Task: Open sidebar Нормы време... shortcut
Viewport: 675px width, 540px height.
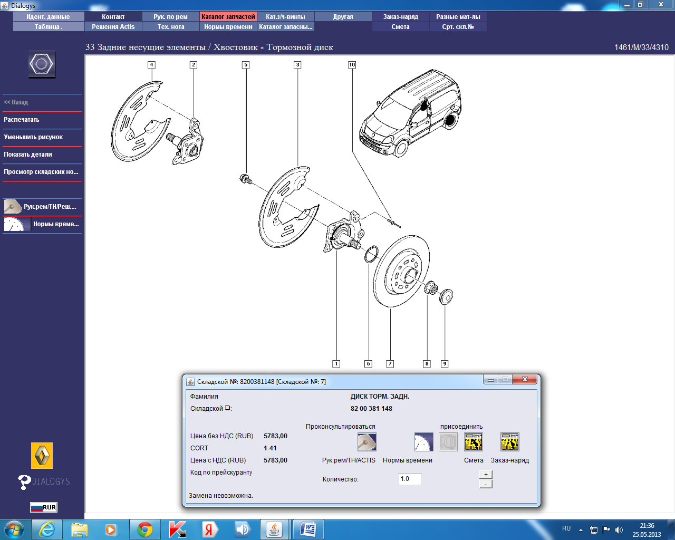Action: pyautogui.click(x=42, y=224)
